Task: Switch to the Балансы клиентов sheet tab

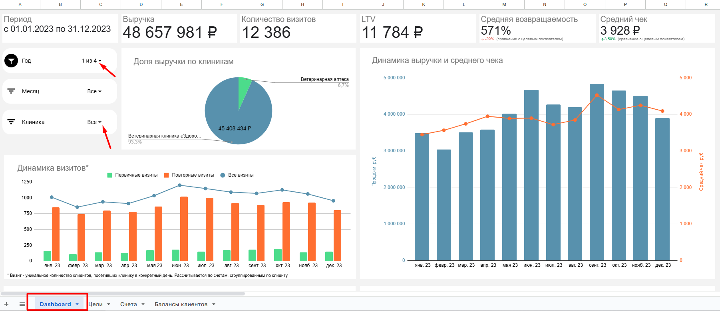Action: click(181, 304)
